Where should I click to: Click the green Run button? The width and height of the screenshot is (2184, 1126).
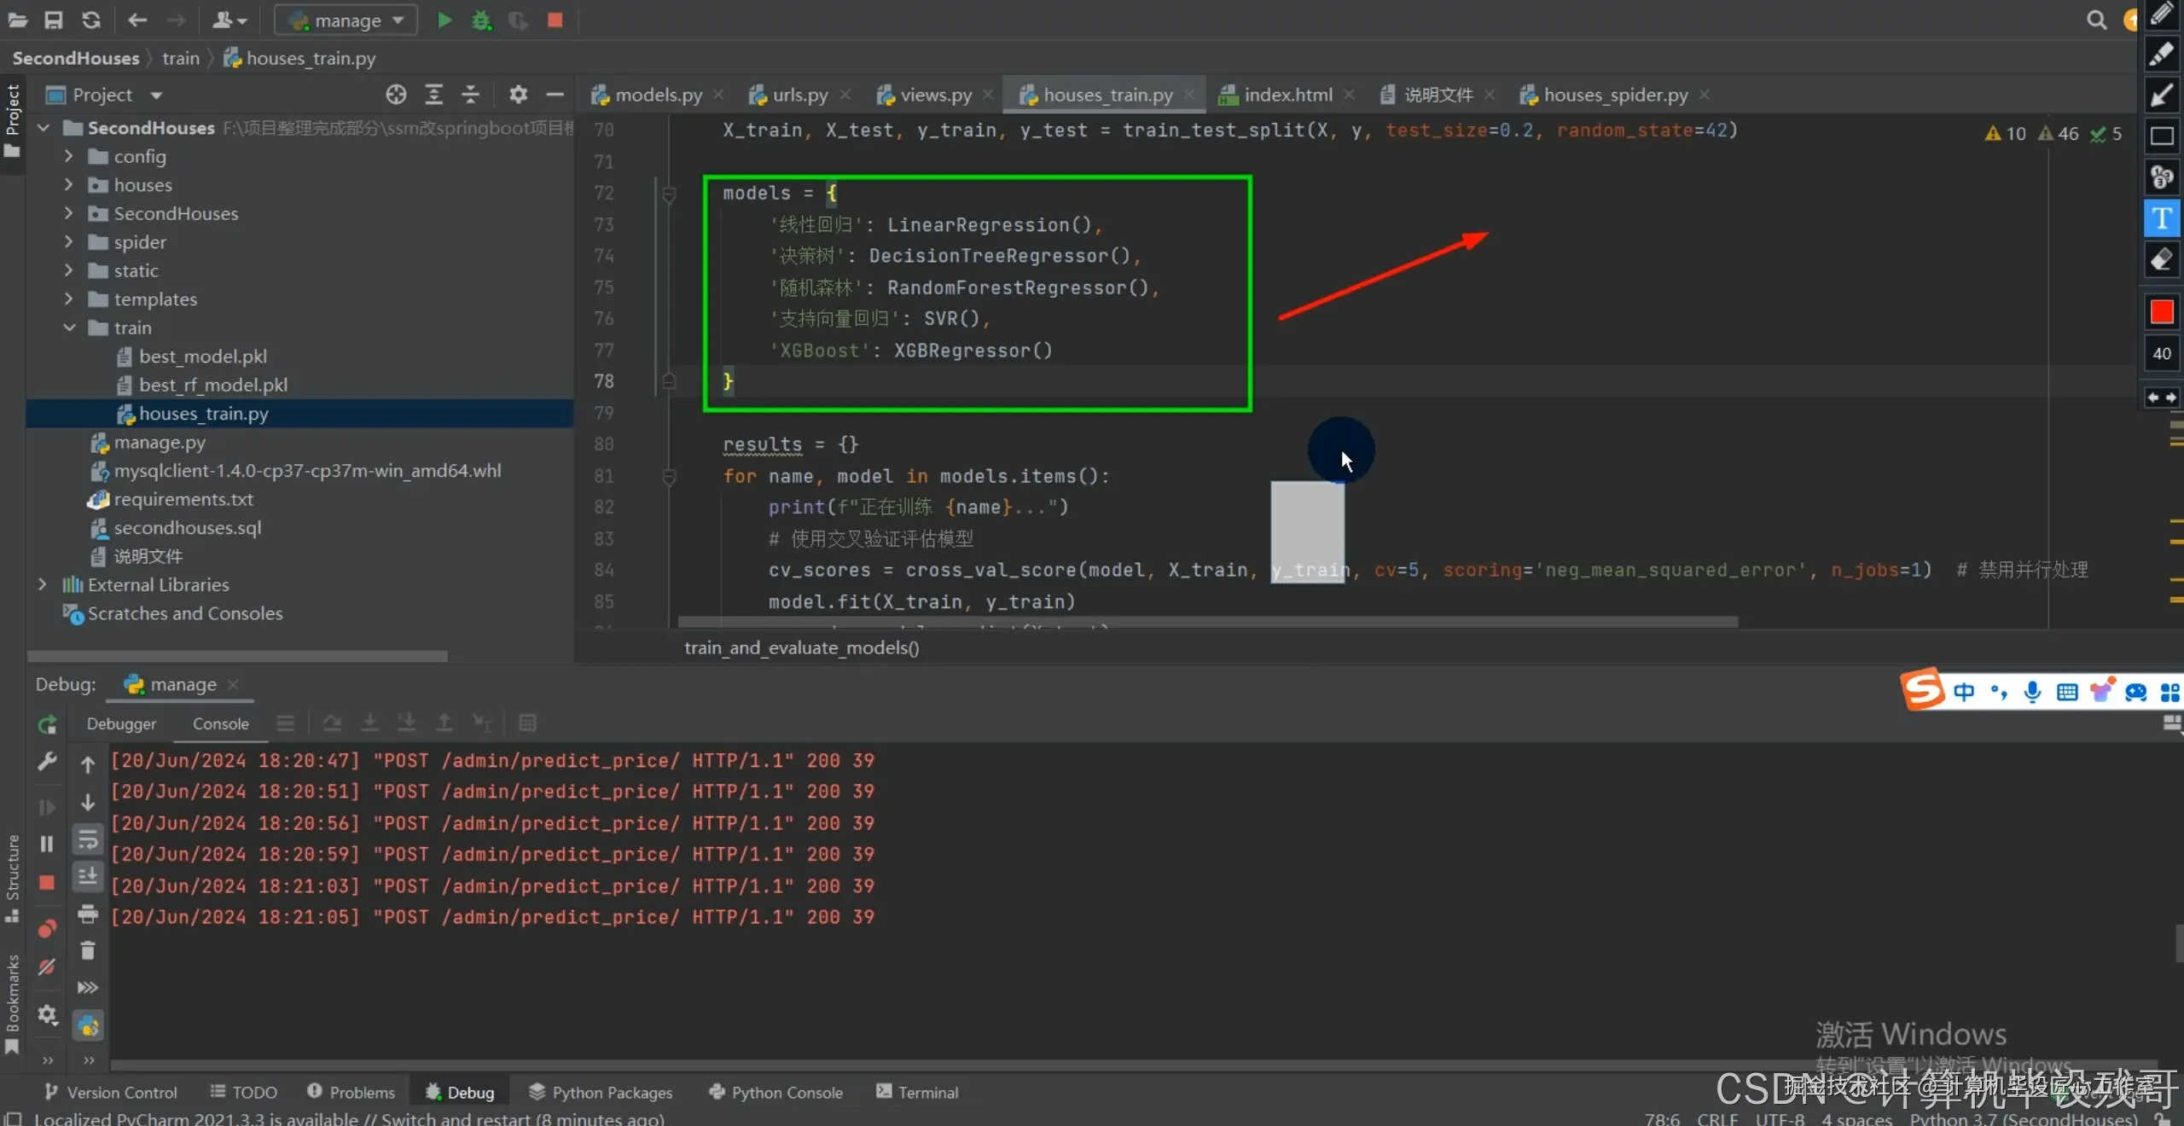click(x=444, y=20)
